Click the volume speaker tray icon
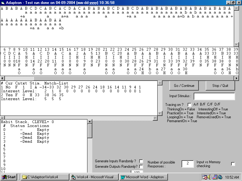 pyautogui.click(x=209, y=177)
